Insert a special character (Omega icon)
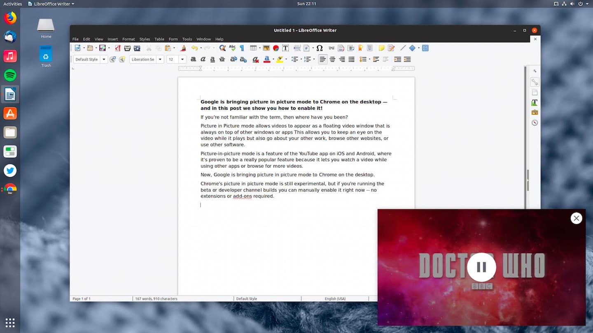 pyautogui.click(x=320, y=48)
